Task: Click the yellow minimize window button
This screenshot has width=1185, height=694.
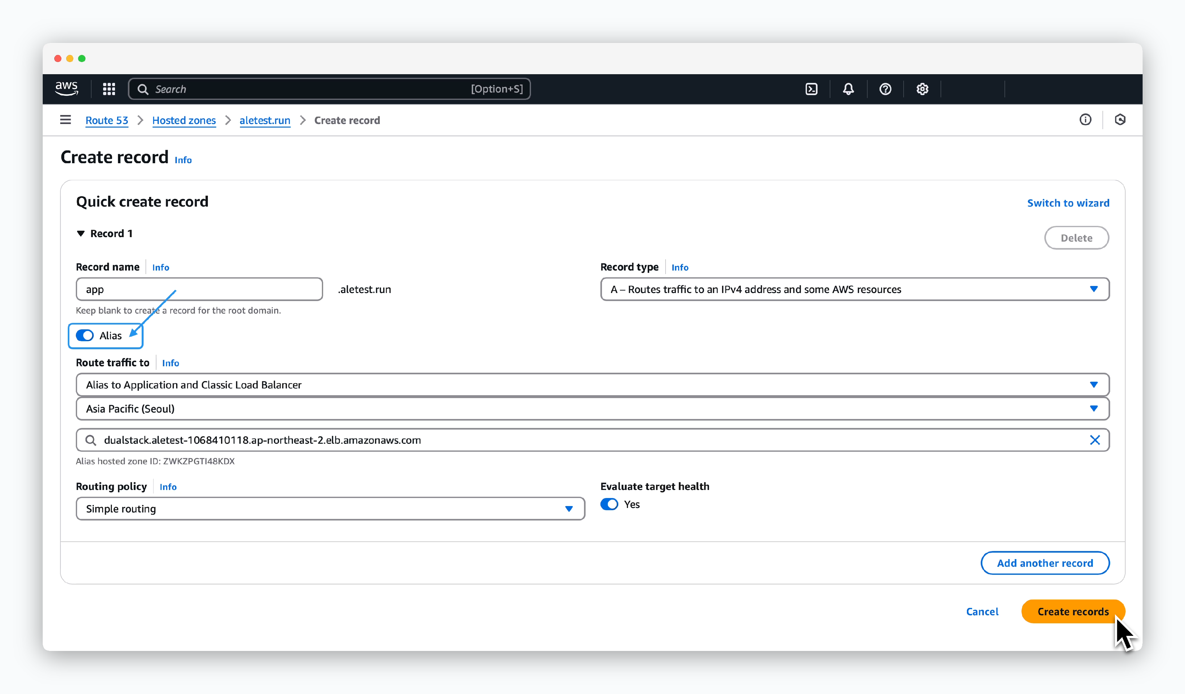Action: (x=70, y=58)
